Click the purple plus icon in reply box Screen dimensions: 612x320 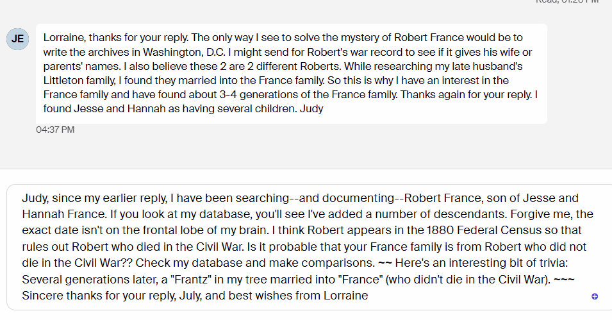[595, 296]
